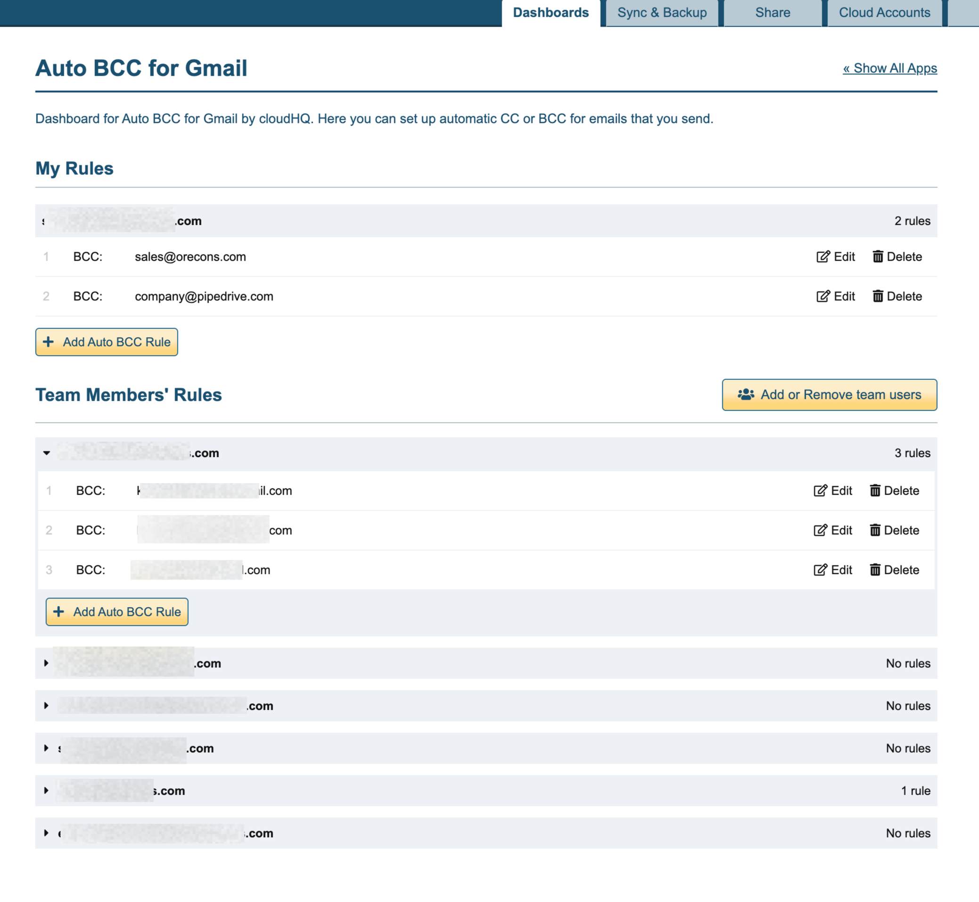Image resolution: width=979 pixels, height=902 pixels.
Task: Expand second collapsed team member with No rules
Action: click(x=46, y=705)
